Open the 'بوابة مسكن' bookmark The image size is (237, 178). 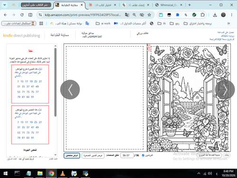66,23
